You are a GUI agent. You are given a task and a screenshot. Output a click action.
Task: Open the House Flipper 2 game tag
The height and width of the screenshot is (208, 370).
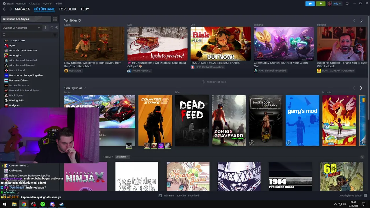click(139, 70)
